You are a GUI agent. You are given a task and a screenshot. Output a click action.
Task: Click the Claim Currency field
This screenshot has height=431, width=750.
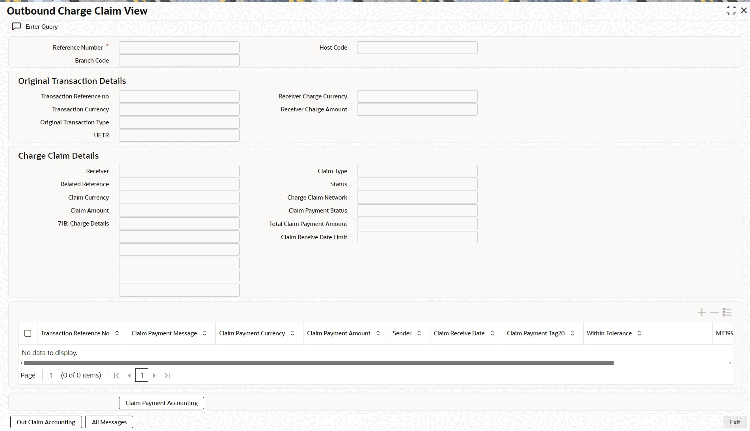(179, 197)
